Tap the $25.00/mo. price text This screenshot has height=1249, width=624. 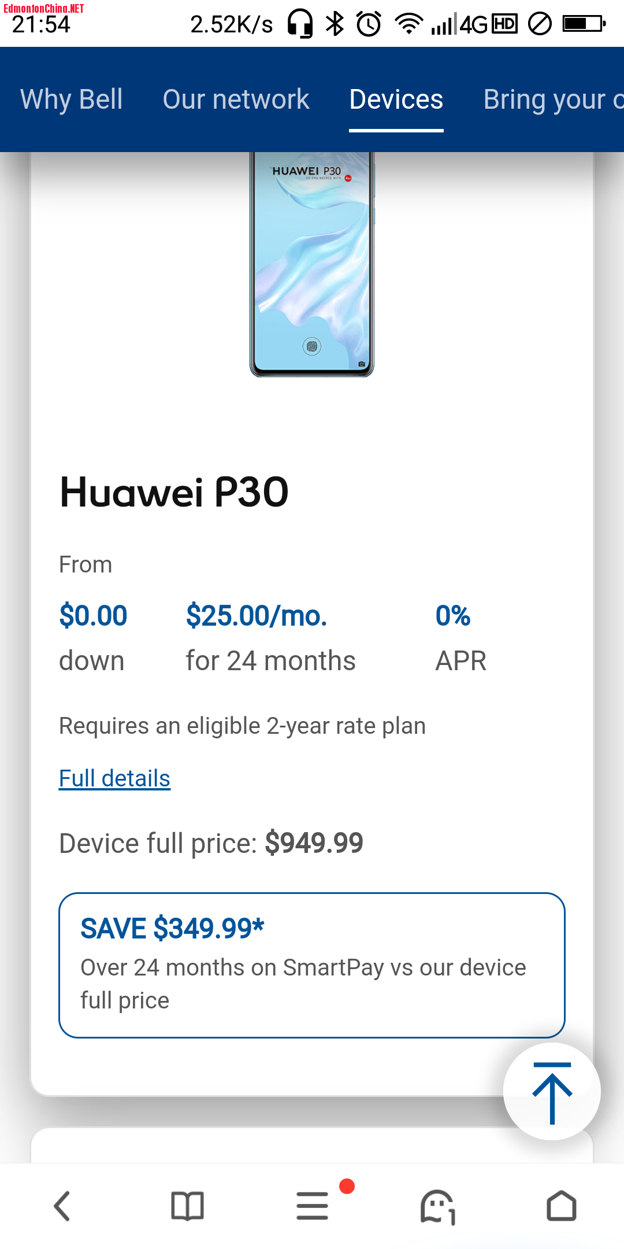[x=257, y=615]
